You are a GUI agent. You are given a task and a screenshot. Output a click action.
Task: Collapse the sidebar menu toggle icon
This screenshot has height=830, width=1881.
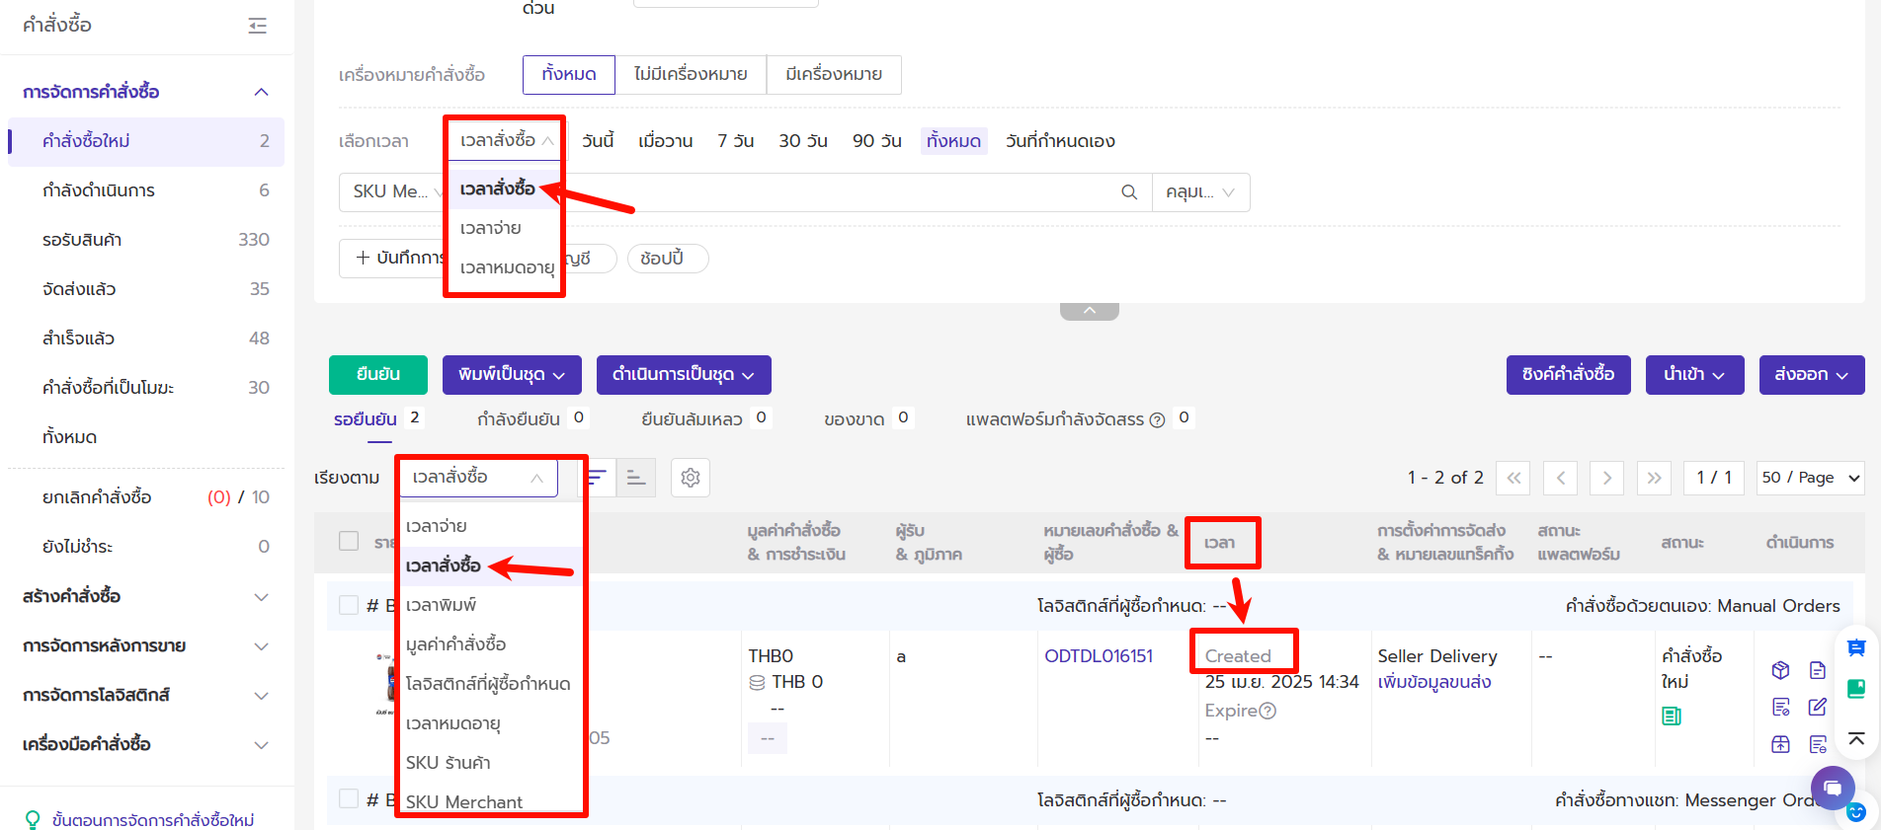tap(258, 26)
